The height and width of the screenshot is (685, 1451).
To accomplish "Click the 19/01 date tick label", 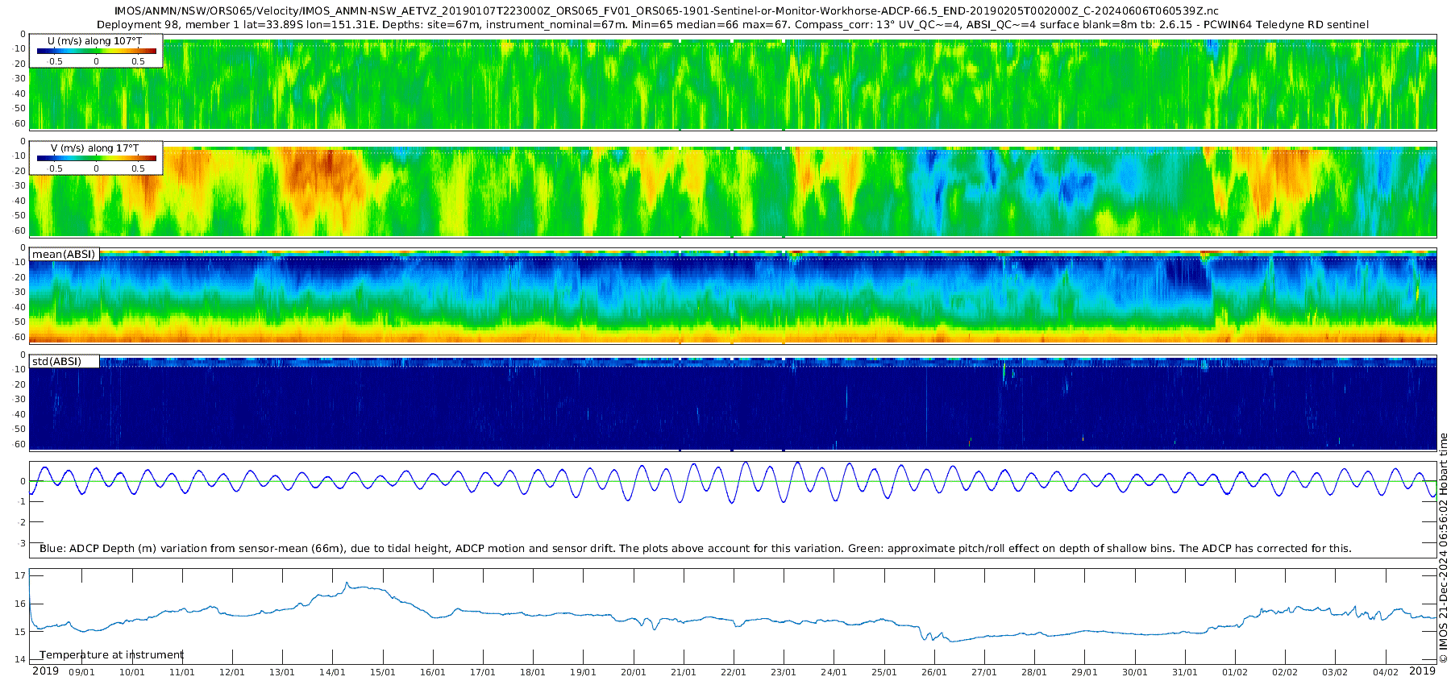I will 583,672.
